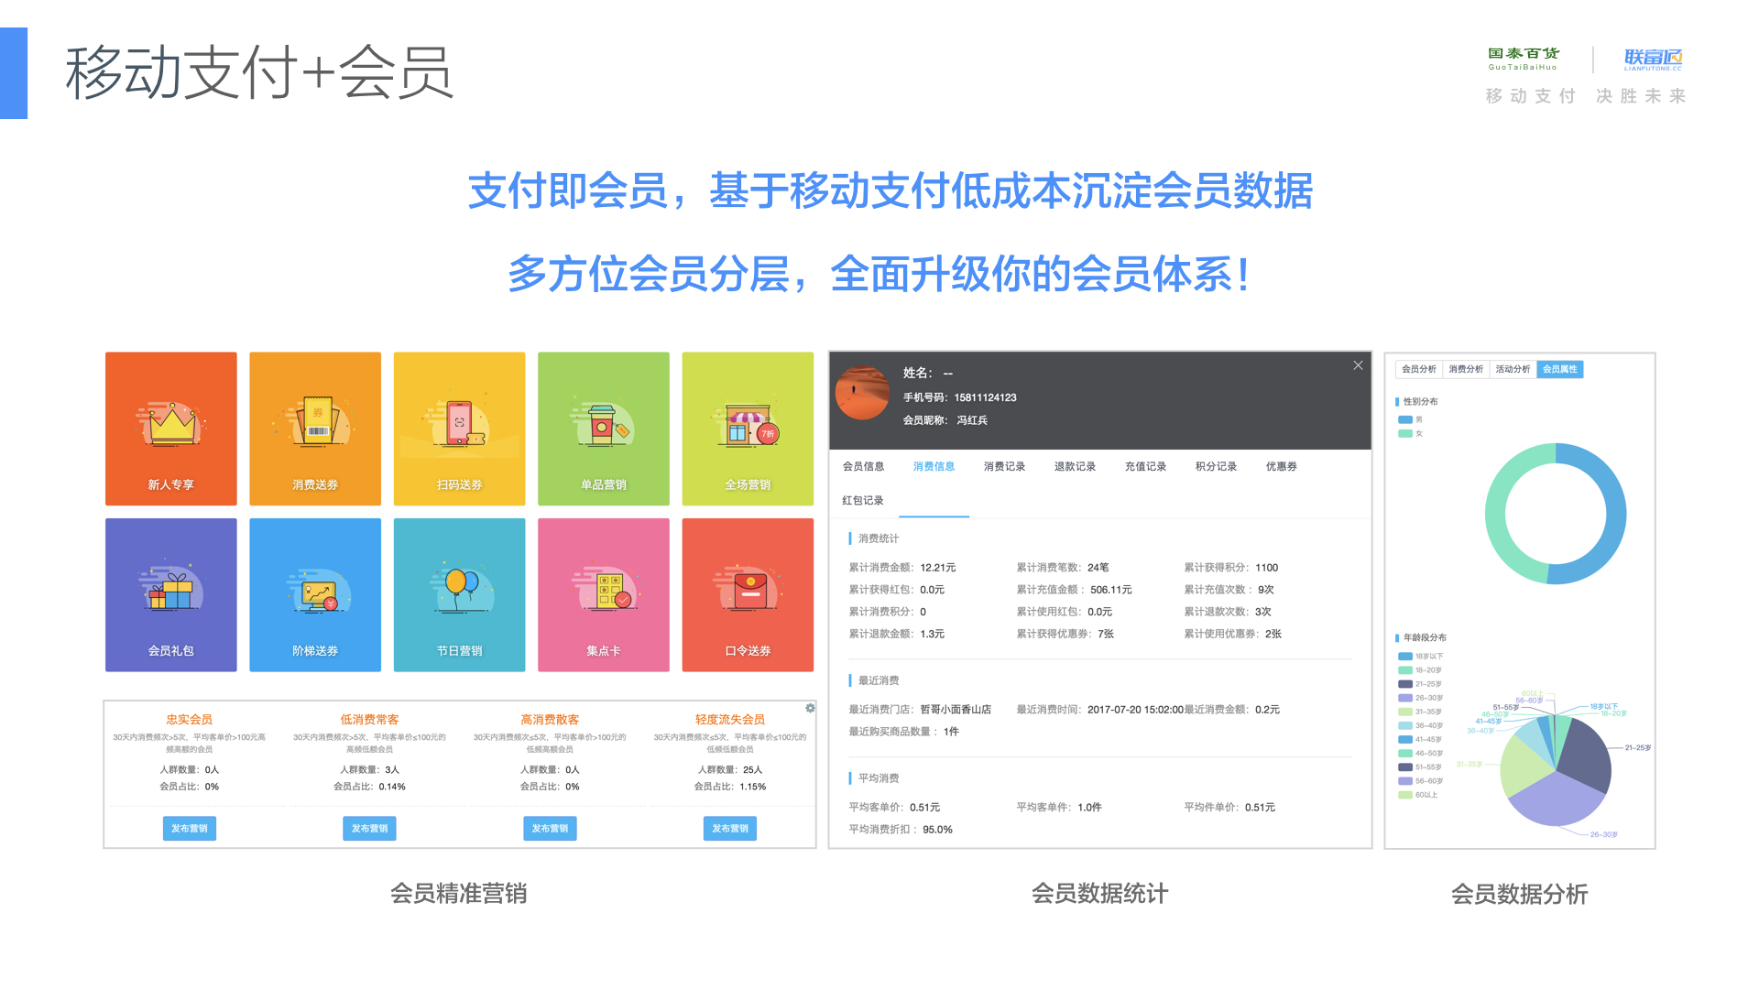The height and width of the screenshot is (989, 1759).
Task: Click the age distribution pie chart
Action: coord(1555,770)
